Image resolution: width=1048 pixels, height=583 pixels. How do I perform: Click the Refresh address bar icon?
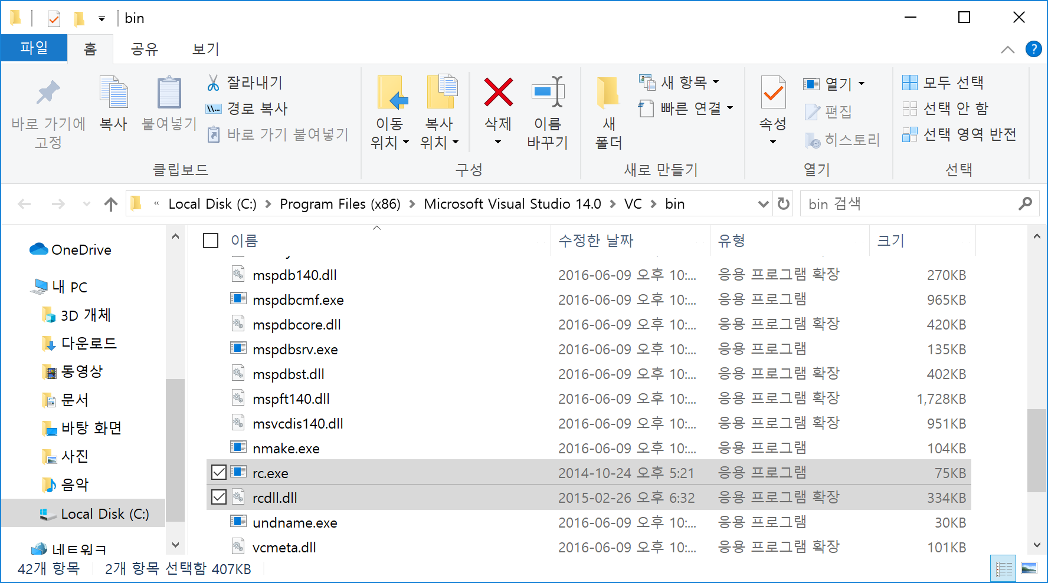[x=784, y=204]
